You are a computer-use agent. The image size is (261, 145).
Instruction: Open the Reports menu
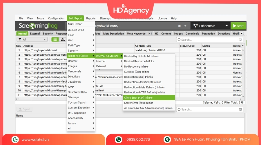coord(91,18)
